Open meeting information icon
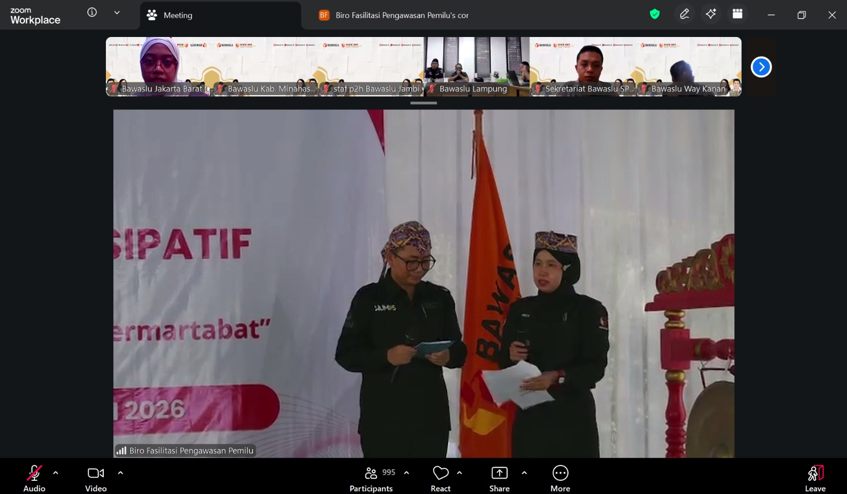Screen dimensions: 847x494 [92, 12]
